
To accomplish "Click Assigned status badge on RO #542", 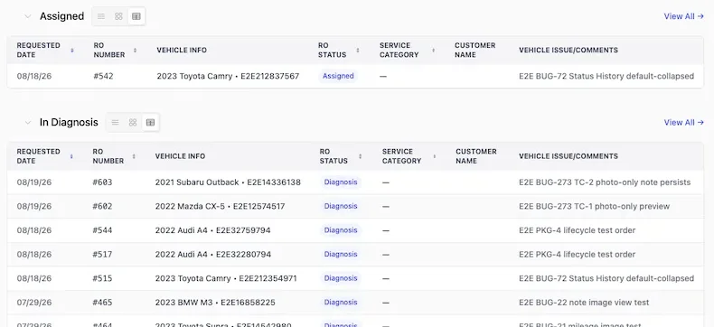I will coord(338,76).
